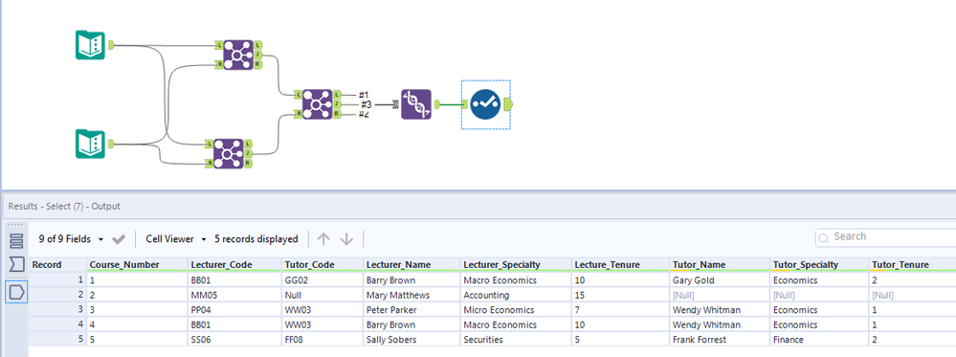Open the Cell Viewer dropdown
This screenshot has height=357, width=956.
[x=176, y=239]
